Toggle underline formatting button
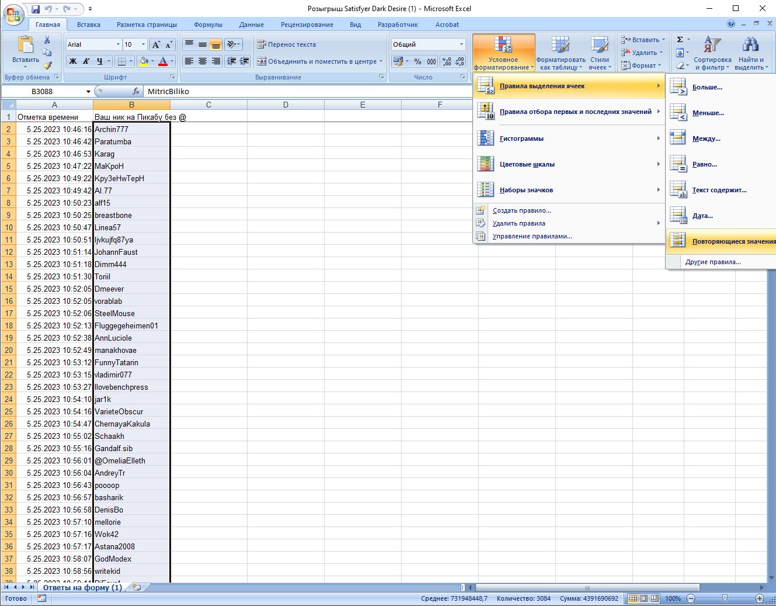Screen dimensions: 776x606 tap(100, 61)
